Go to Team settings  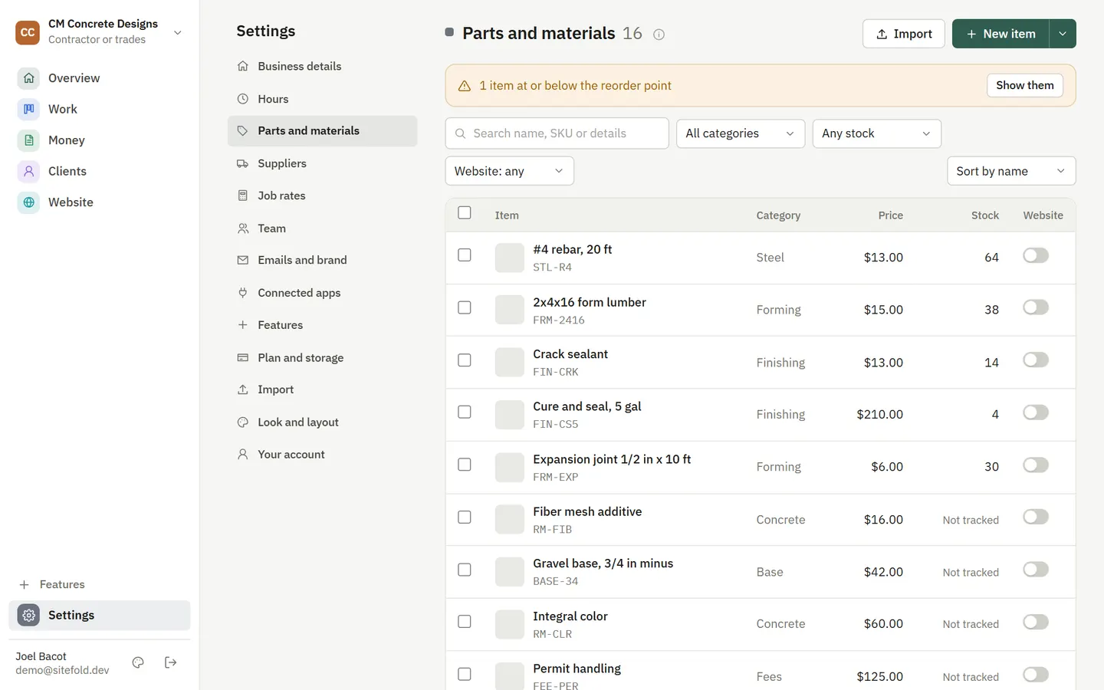point(322,228)
